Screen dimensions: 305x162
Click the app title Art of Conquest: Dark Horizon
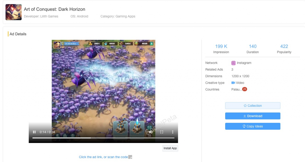pos(55,9)
